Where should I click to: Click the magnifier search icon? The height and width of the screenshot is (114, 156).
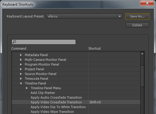[14, 42]
